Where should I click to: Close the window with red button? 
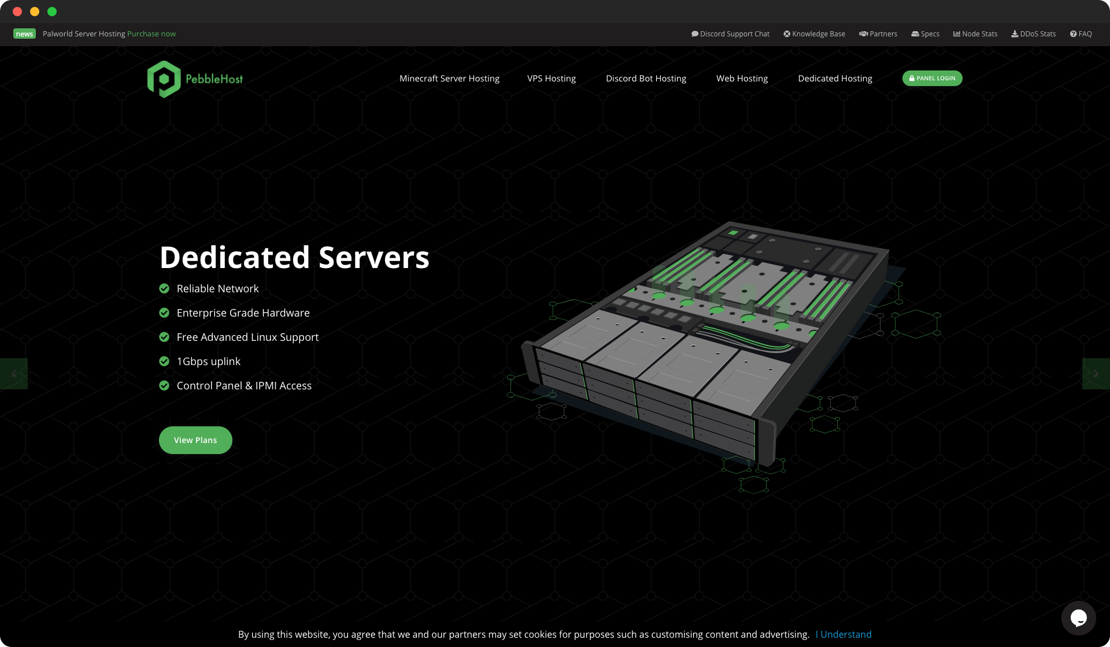(17, 12)
